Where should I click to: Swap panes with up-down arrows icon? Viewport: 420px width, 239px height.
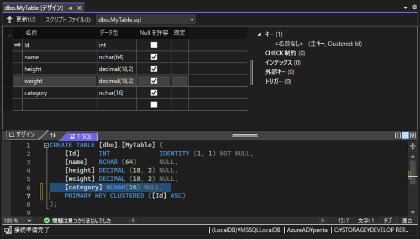(53, 135)
